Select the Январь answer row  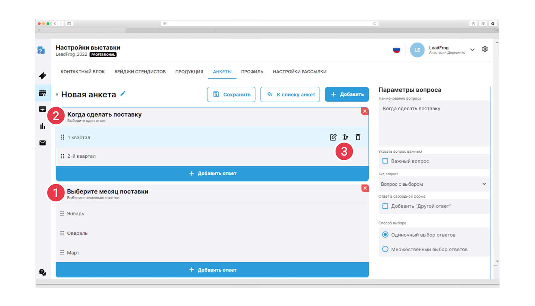(212, 214)
